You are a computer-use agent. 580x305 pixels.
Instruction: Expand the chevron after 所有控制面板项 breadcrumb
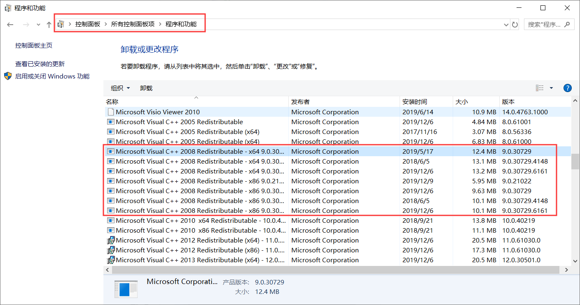coord(160,24)
